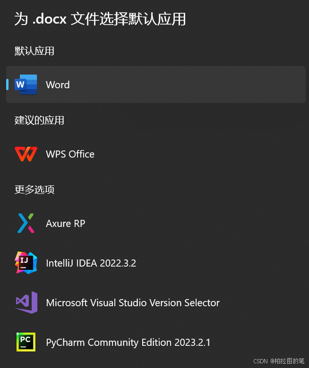
Task: Select the "Word" label text
Action: point(58,85)
